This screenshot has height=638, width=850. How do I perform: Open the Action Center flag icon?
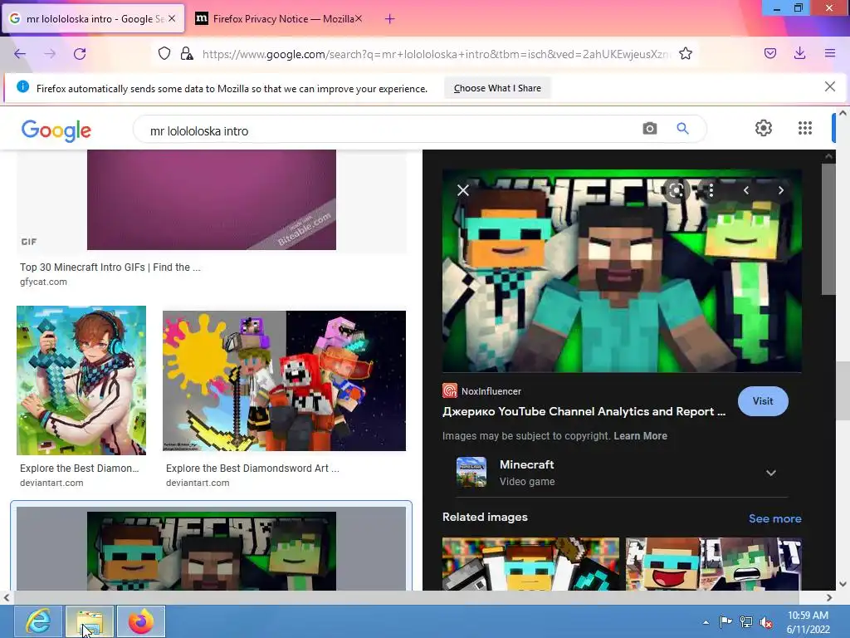point(725,622)
